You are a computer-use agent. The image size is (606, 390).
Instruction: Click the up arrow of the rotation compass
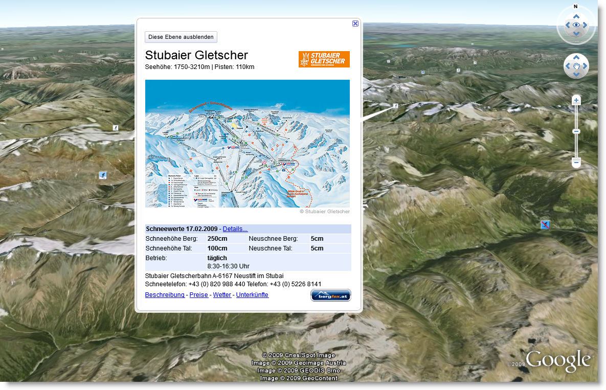coord(576,16)
